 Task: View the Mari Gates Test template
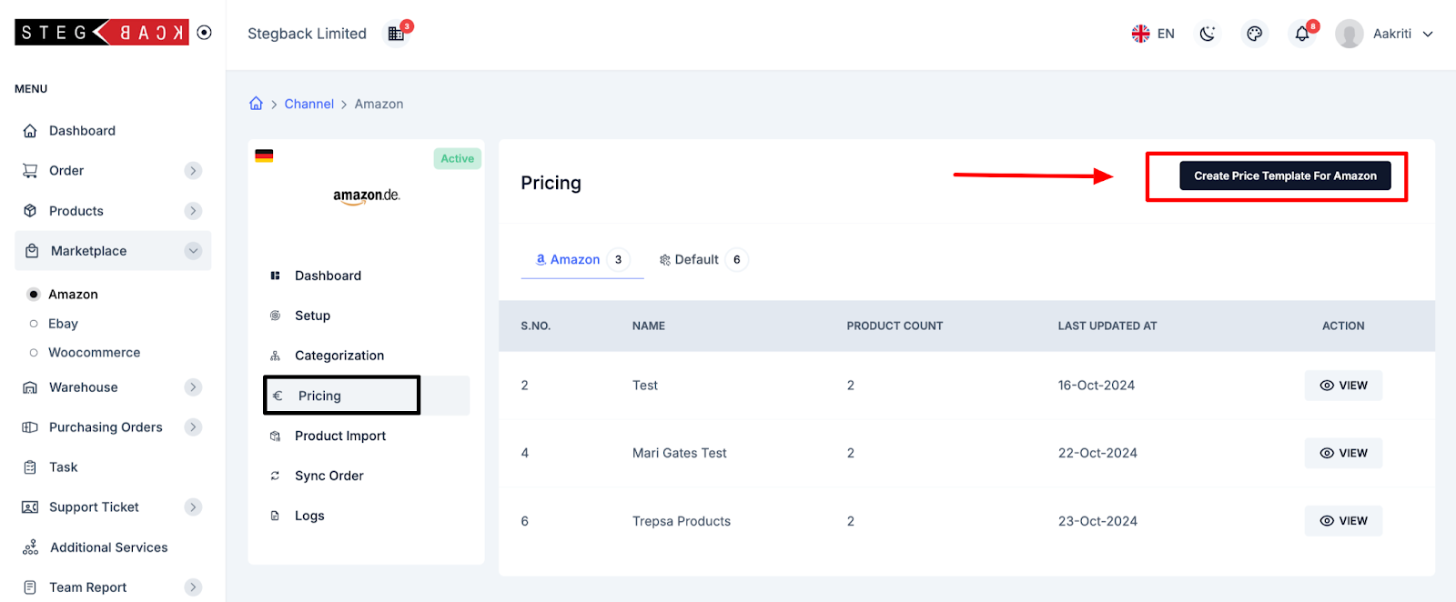pos(1343,453)
